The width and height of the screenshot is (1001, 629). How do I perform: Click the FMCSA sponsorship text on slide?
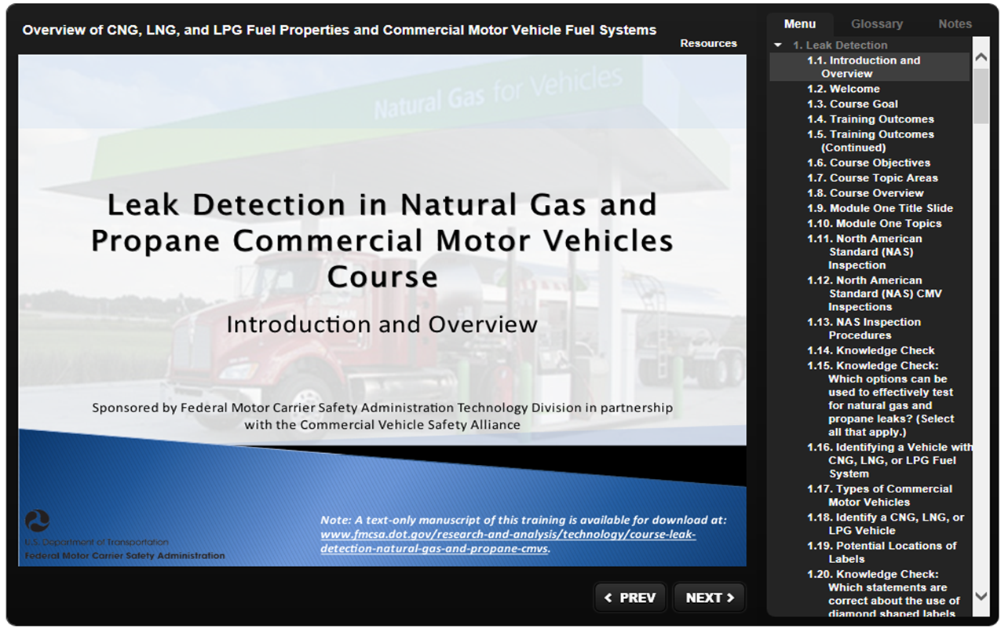click(x=382, y=416)
